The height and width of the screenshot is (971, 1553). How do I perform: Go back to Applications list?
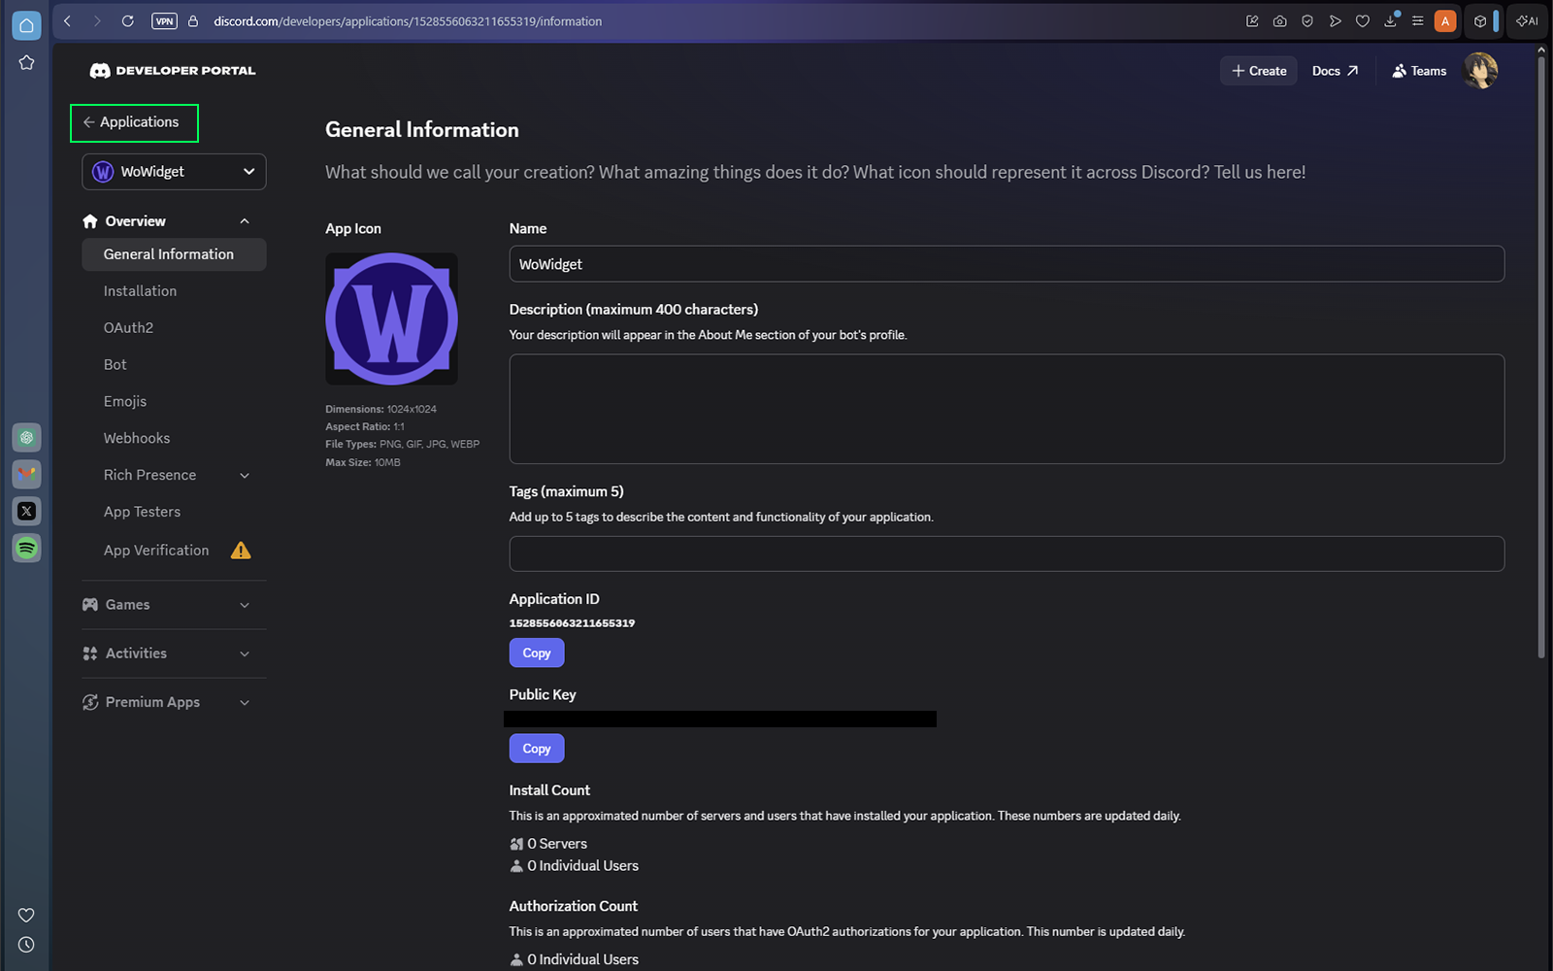[x=134, y=122]
